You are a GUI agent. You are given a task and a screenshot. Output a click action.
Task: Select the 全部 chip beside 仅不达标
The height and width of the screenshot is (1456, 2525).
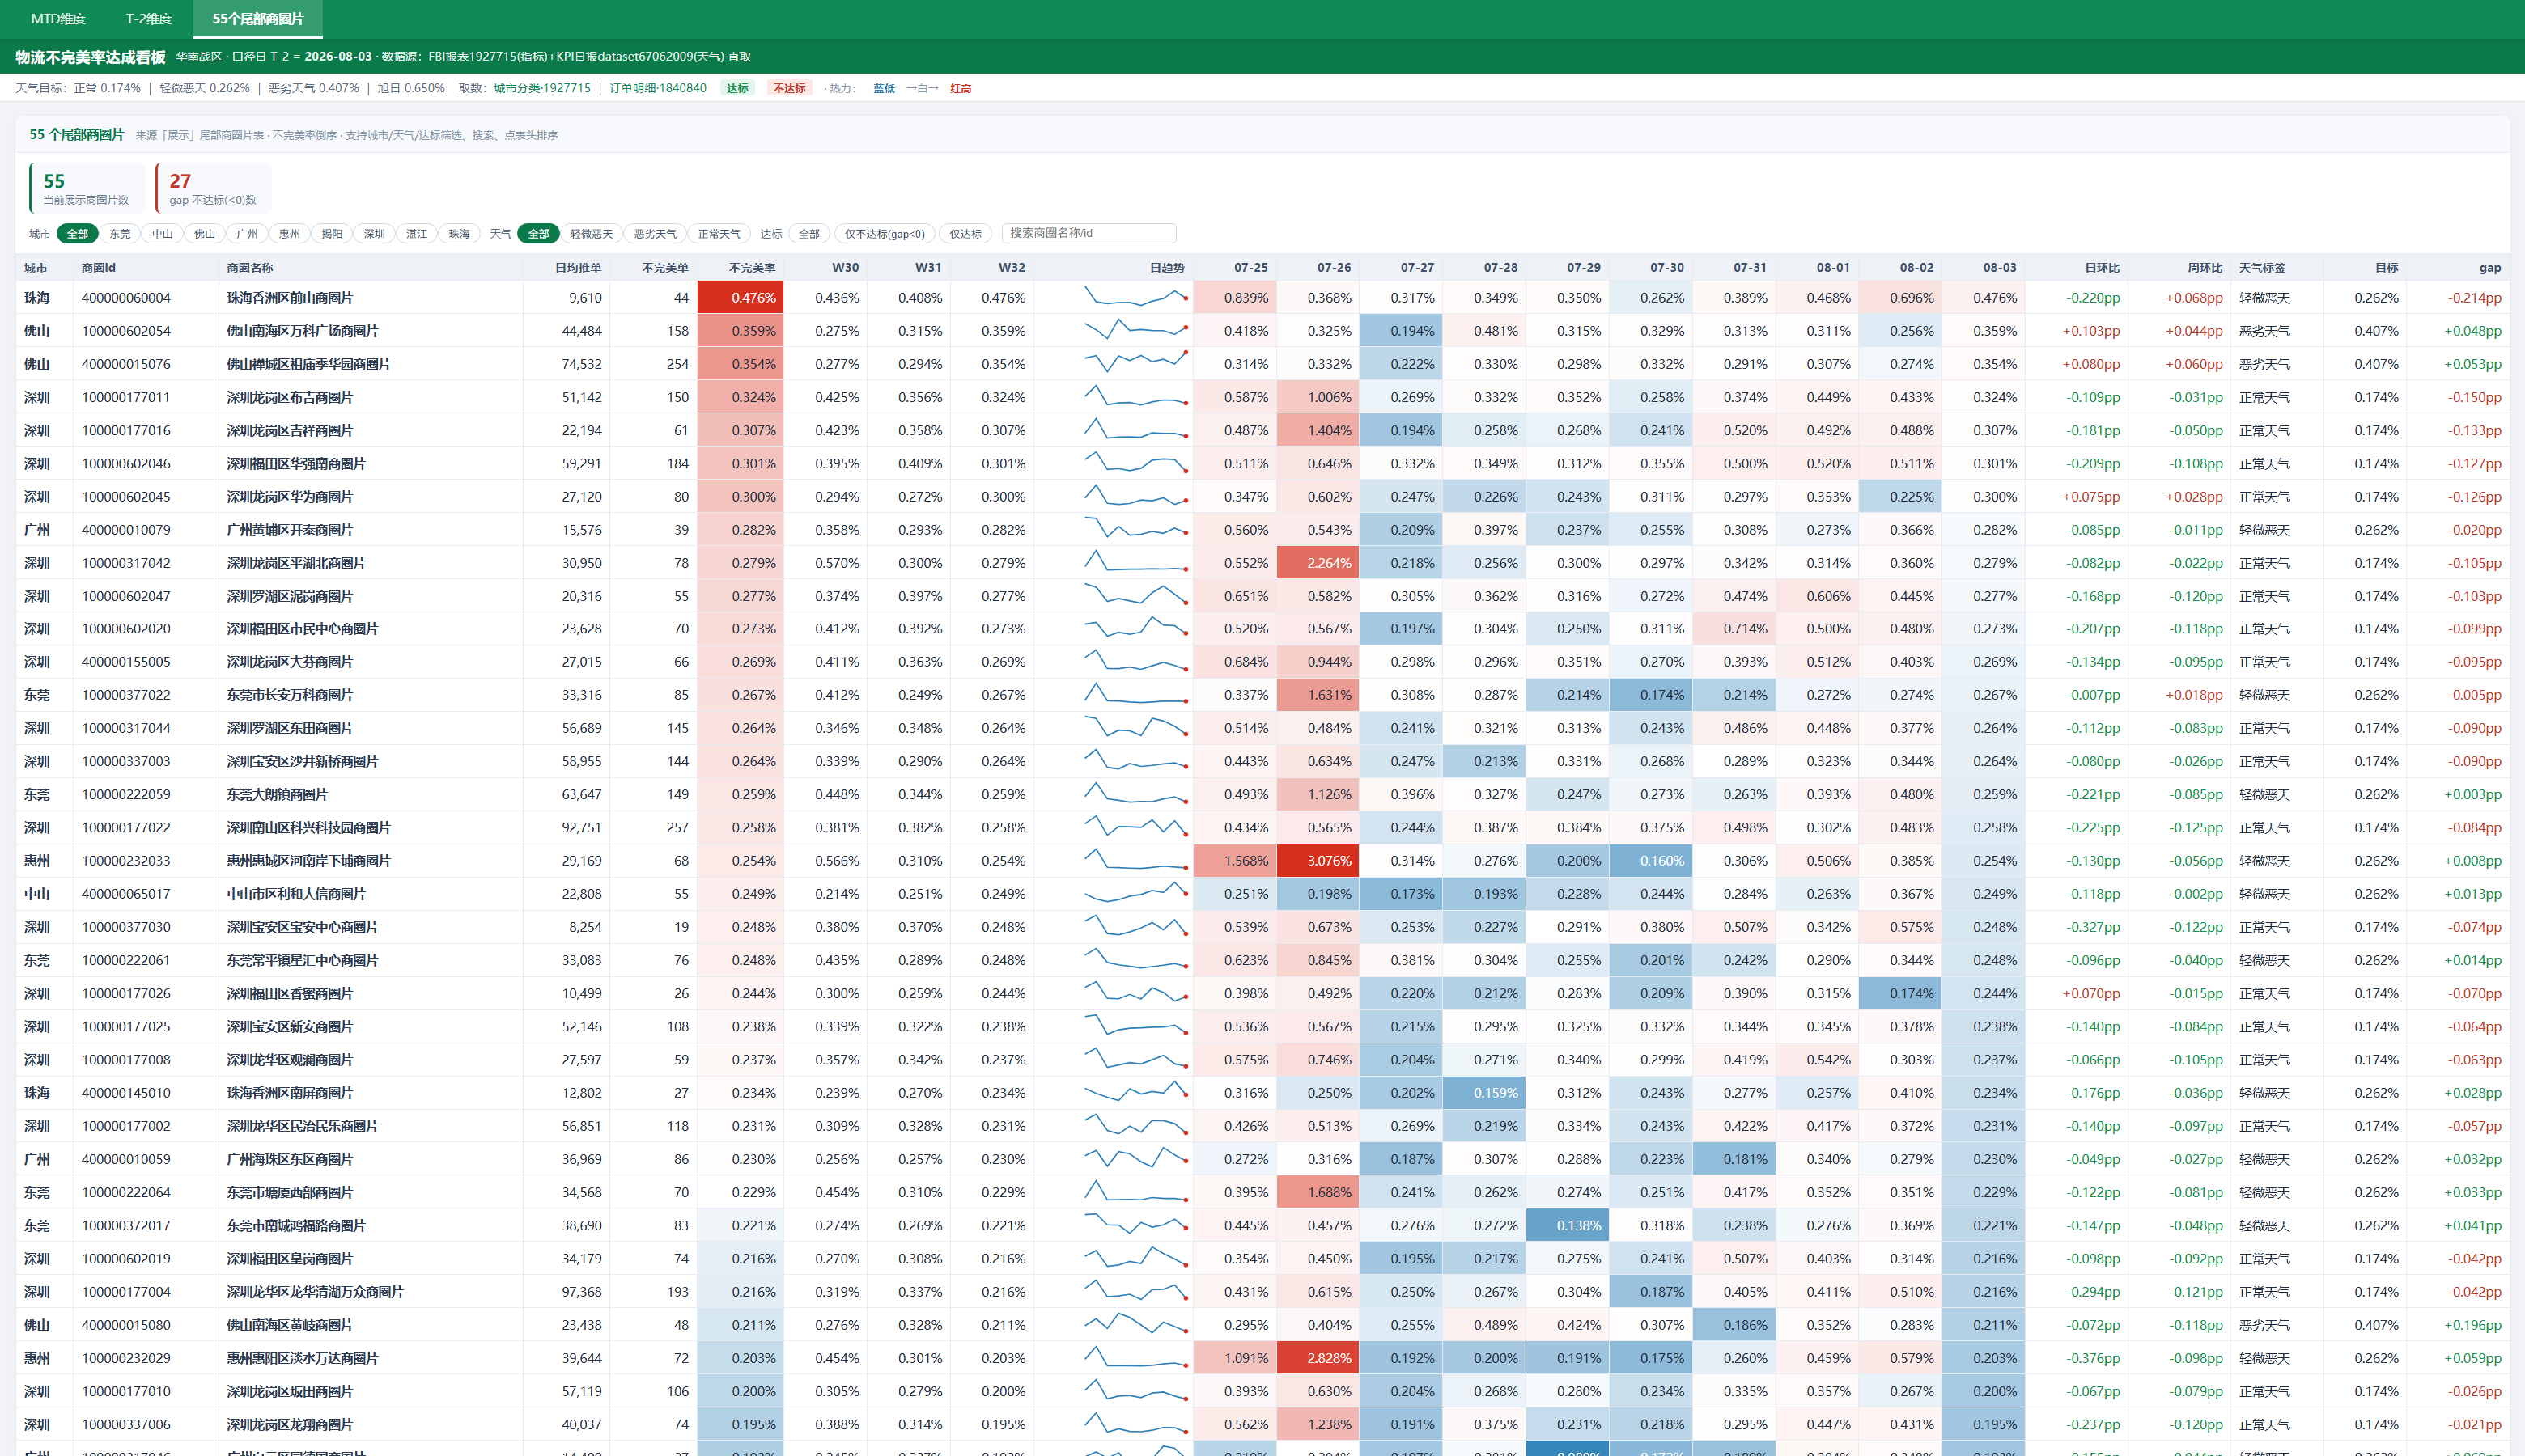point(809,234)
